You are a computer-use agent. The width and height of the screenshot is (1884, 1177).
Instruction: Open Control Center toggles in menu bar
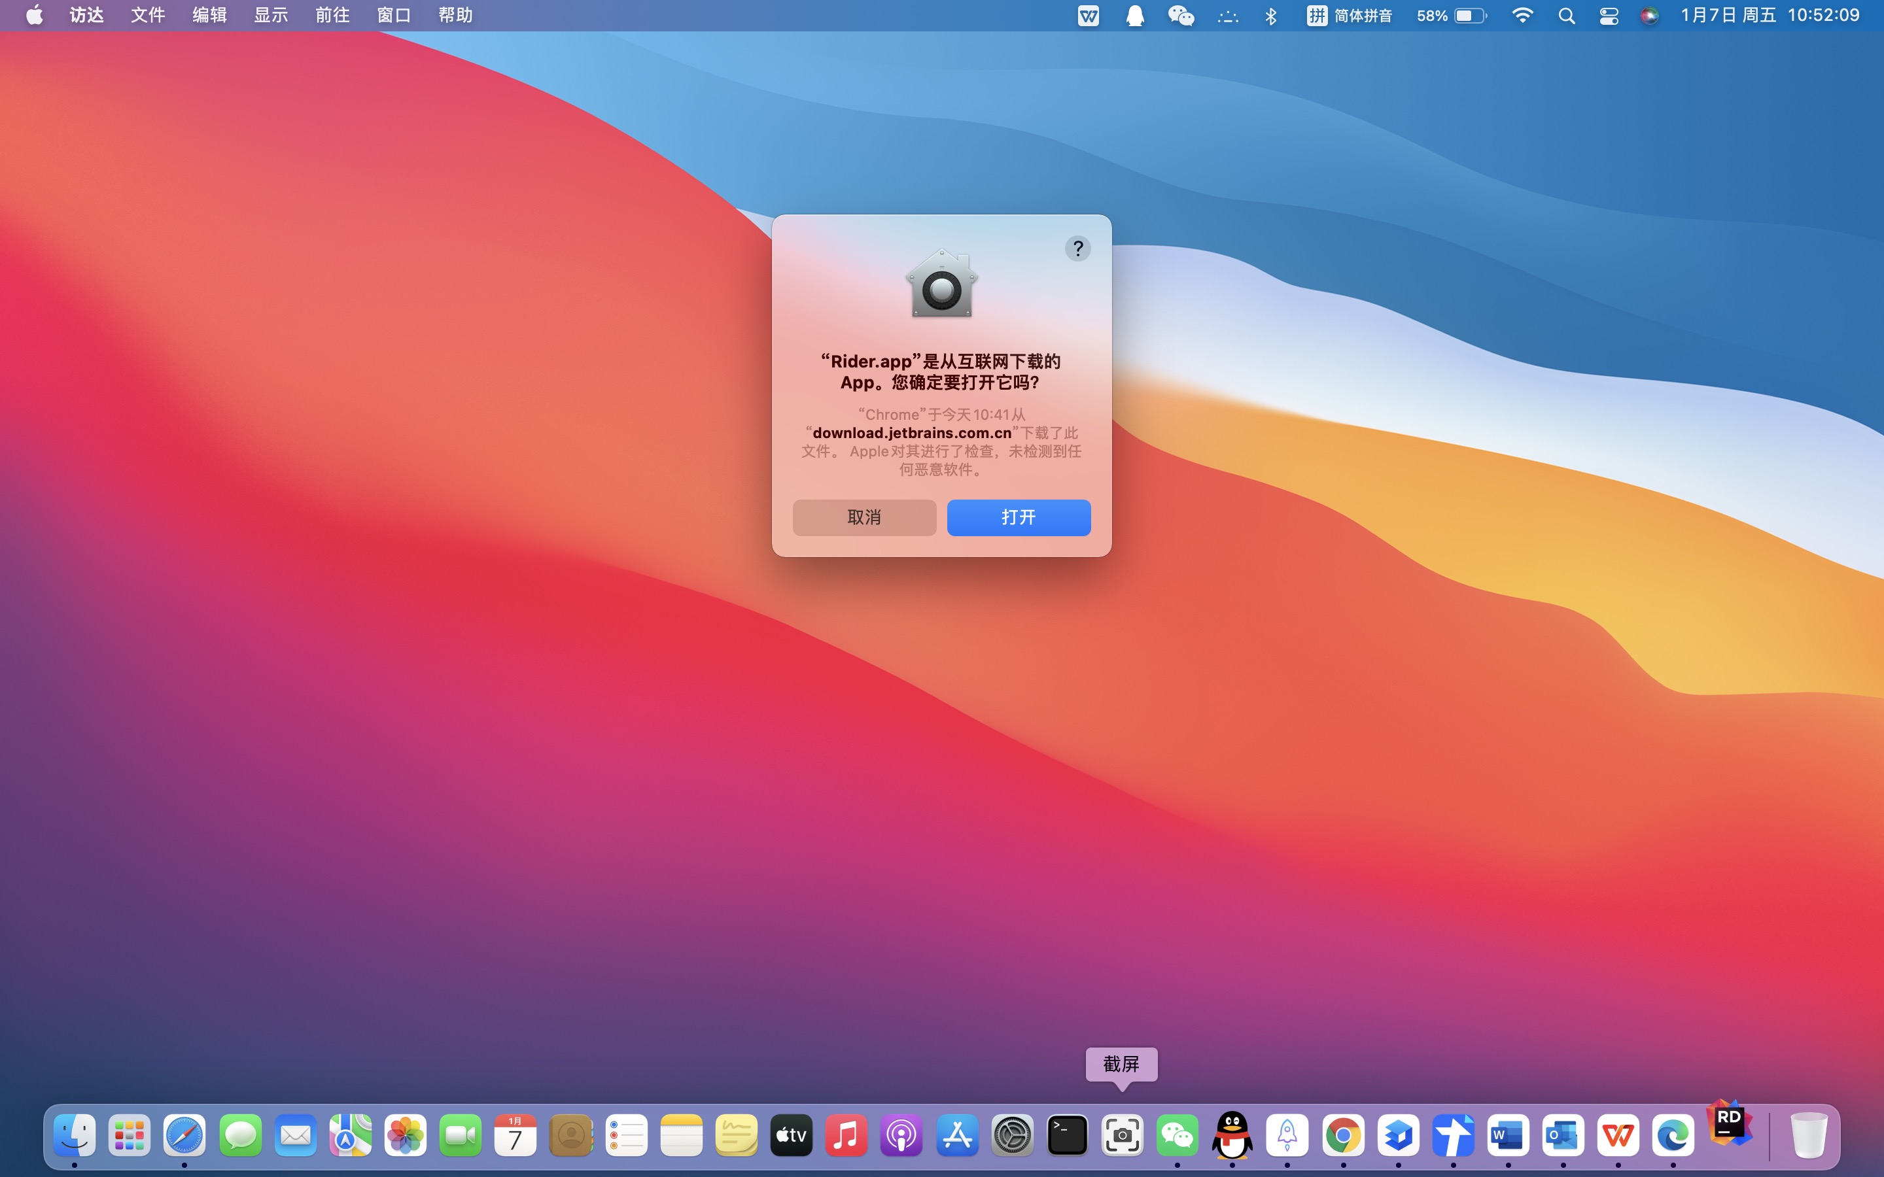(1609, 16)
